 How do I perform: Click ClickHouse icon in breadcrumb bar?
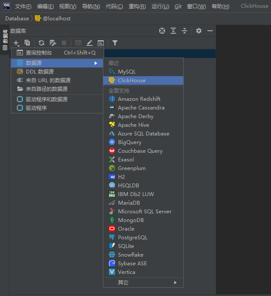coord(38,18)
